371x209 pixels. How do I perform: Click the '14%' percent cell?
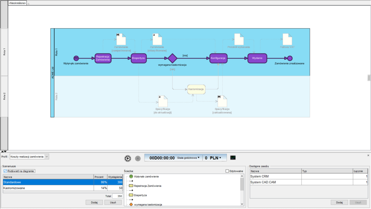(101, 188)
